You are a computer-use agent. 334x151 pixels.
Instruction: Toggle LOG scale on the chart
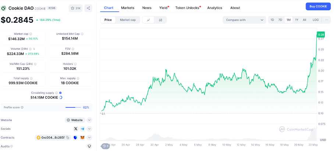[316, 20]
